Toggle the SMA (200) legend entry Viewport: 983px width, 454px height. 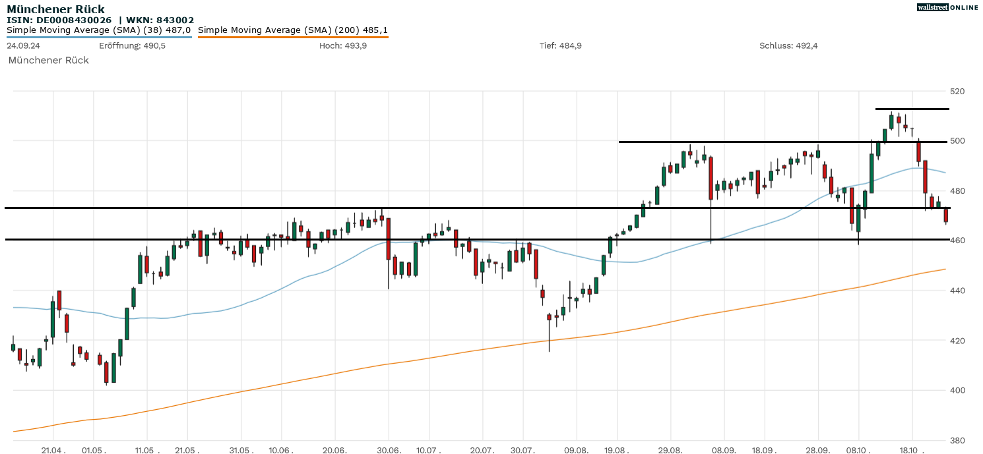[x=293, y=30]
